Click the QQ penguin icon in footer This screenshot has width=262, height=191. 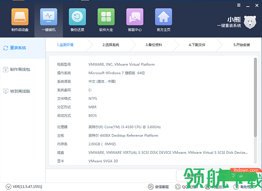coord(178,187)
